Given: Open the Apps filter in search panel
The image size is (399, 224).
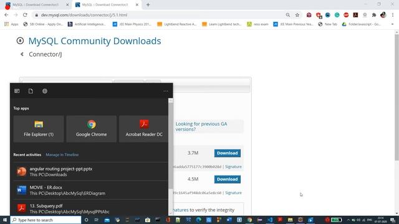Looking at the screenshot, I should (17, 91).
